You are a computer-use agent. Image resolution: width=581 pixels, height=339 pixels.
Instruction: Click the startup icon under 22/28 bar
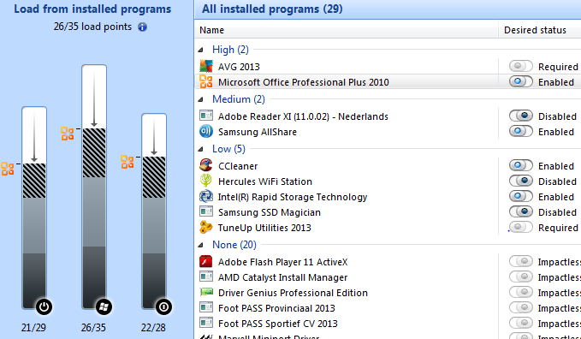click(x=163, y=306)
